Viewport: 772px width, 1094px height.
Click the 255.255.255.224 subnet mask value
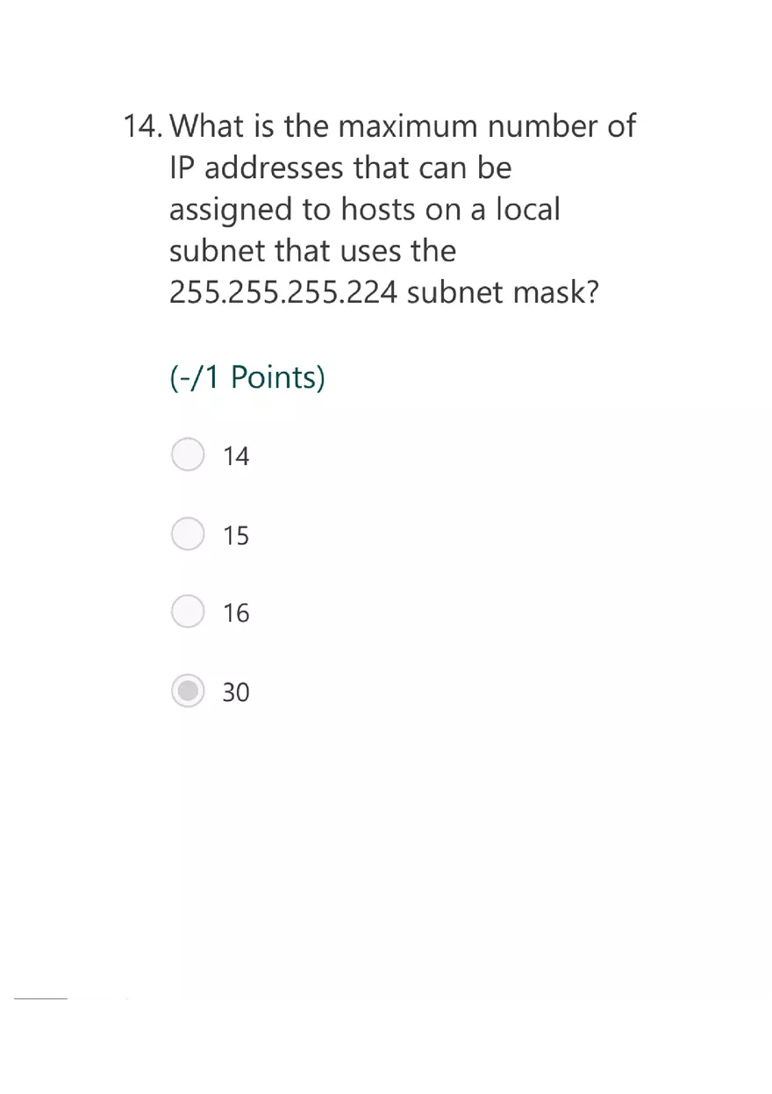point(283,292)
